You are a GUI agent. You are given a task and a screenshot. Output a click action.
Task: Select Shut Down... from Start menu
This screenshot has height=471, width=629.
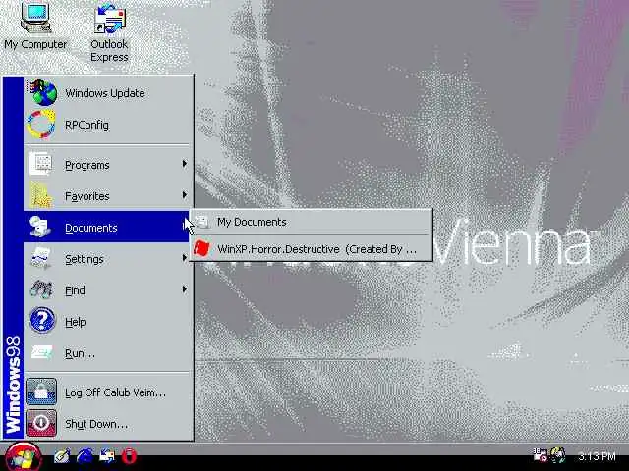point(107,423)
